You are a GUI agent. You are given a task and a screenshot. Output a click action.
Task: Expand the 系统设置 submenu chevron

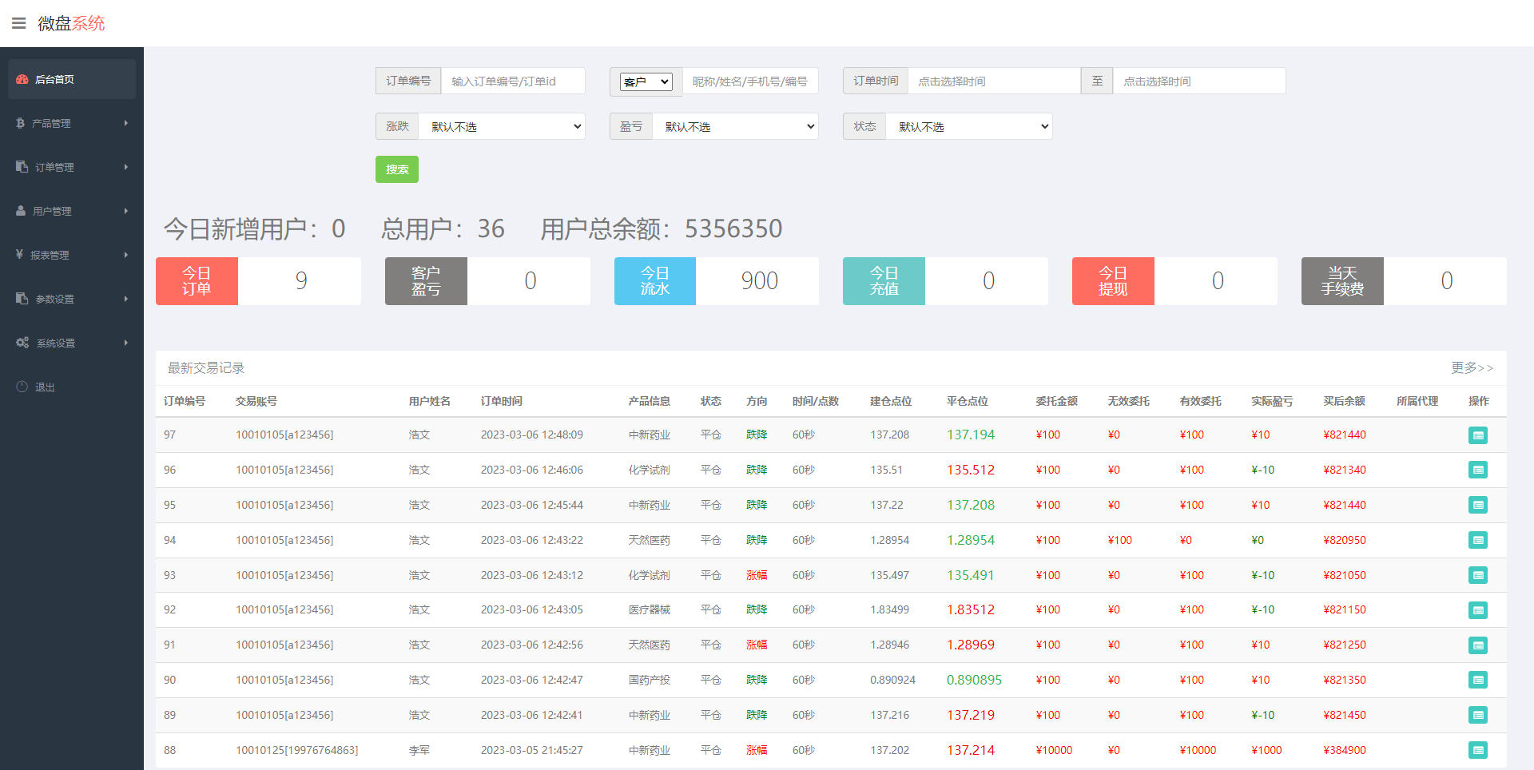click(125, 343)
